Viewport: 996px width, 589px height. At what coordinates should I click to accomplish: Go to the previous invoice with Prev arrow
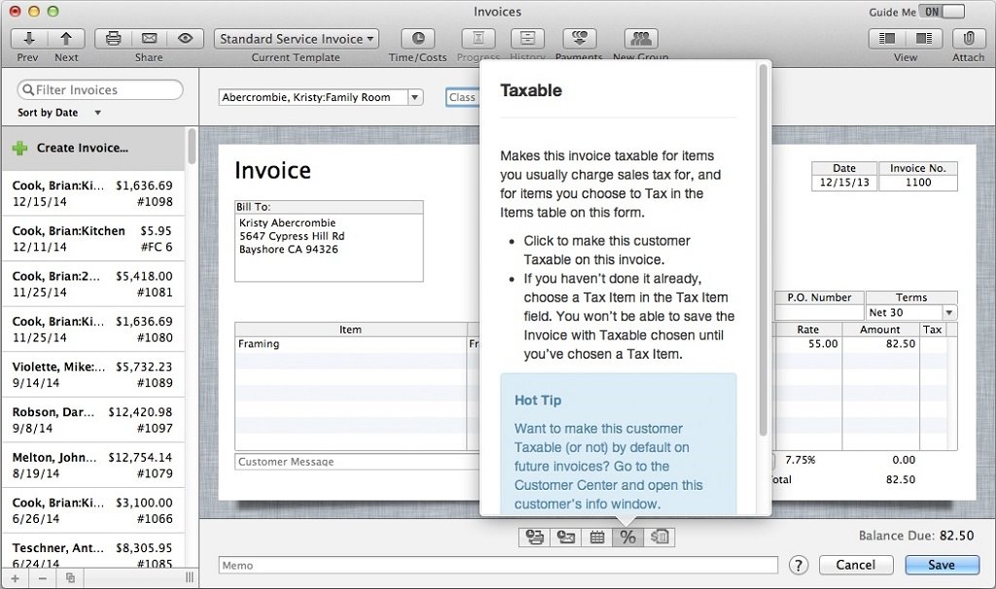point(29,39)
